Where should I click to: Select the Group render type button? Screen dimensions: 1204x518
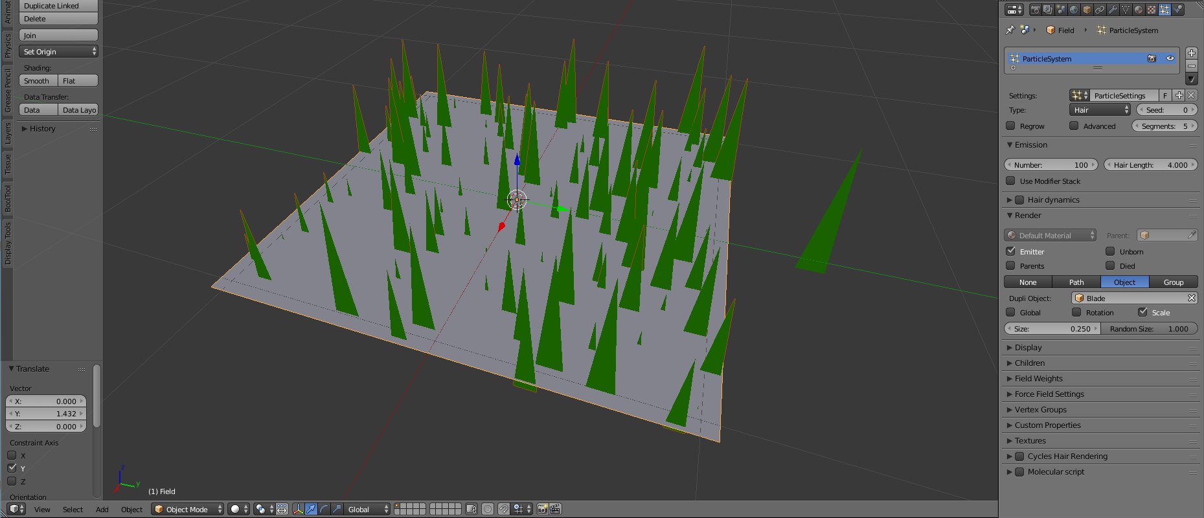(1174, 282)
